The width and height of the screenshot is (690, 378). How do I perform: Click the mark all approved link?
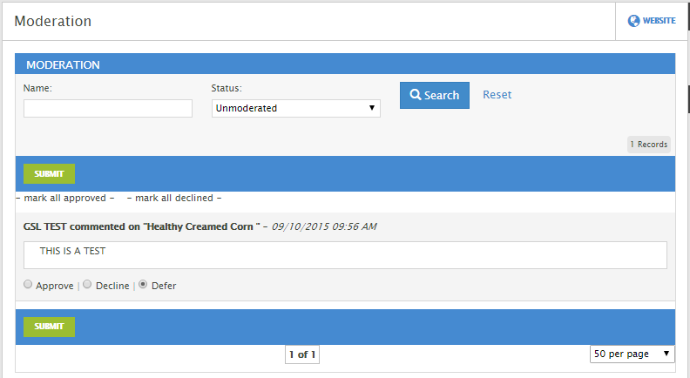pyautogui.click(x=65, y=198)
